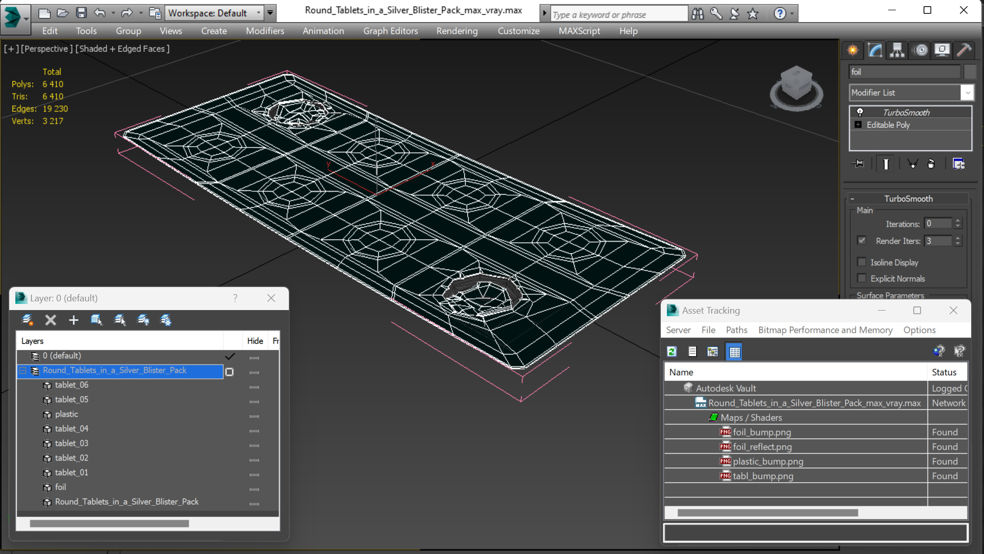984x554 pixels.
Task: Click Make Unique modifier icon
Action: pos(912,164)
